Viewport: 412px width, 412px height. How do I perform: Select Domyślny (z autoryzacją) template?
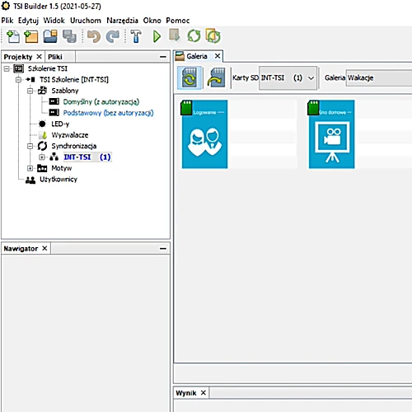(x=101, y=102)
